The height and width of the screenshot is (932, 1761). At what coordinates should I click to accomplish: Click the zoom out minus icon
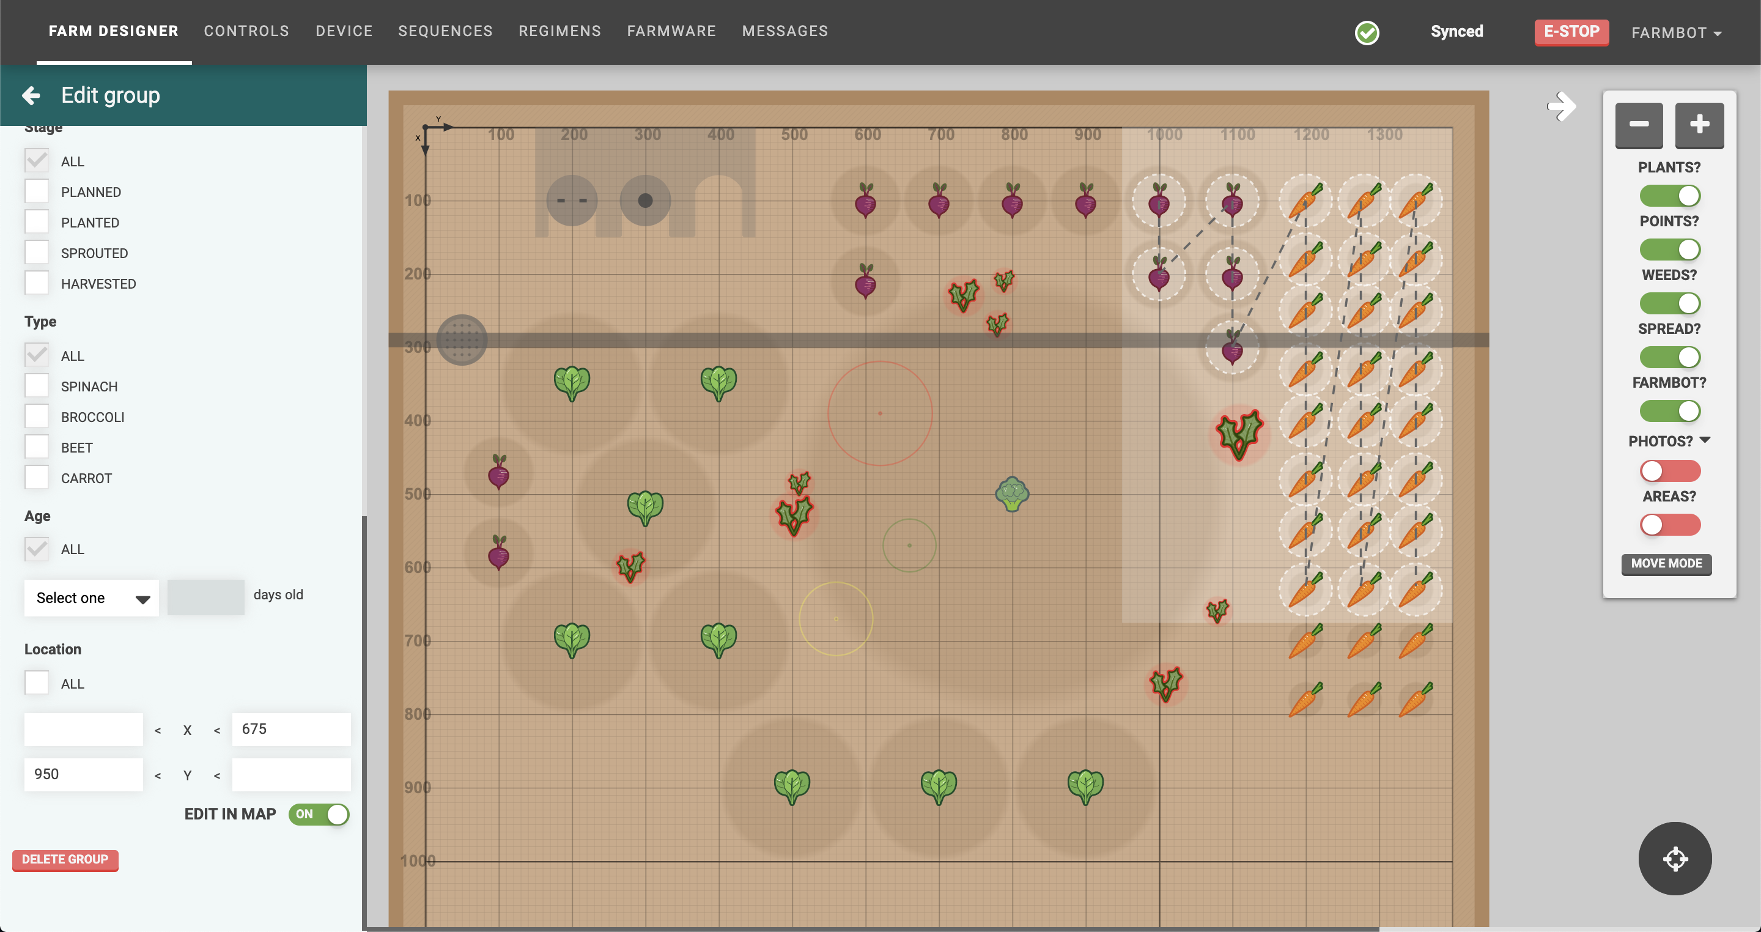1639,125
